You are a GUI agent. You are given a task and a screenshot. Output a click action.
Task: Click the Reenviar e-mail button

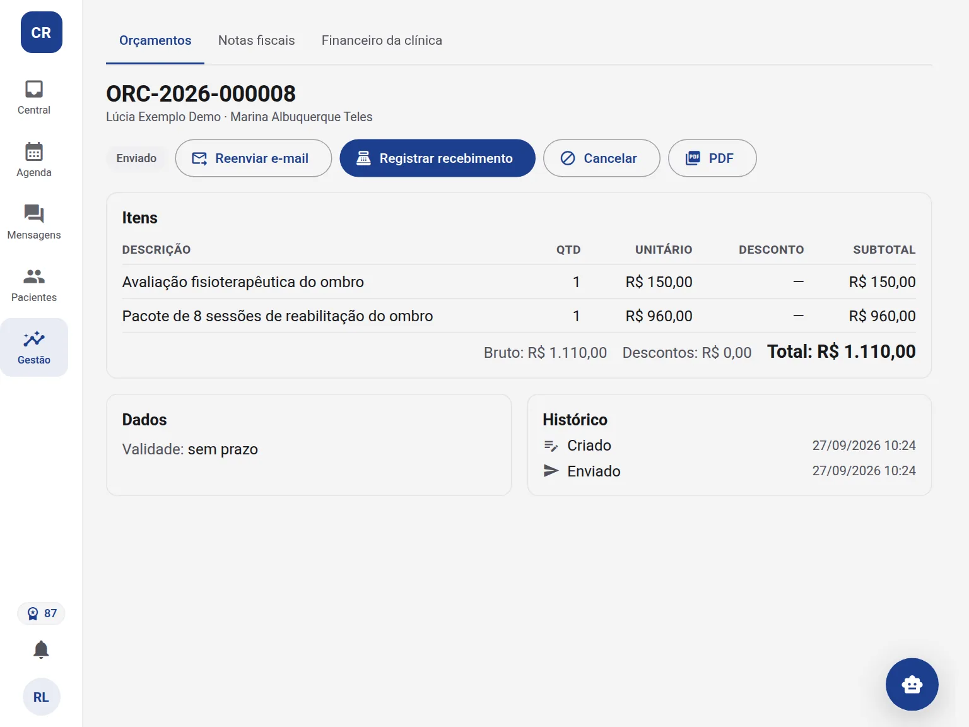[x=254, y=158]
